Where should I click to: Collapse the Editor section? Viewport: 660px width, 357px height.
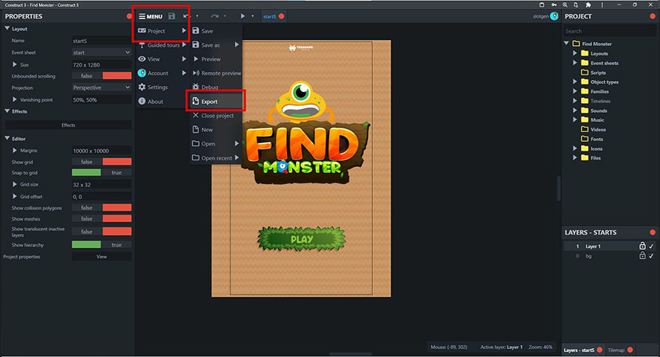click(x=7, y=138)
